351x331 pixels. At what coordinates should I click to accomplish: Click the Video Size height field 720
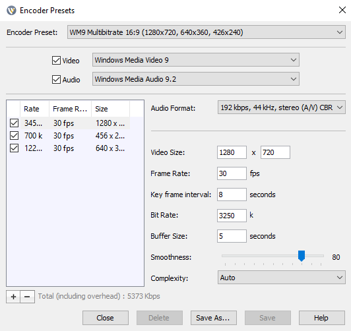click(275, 152)
